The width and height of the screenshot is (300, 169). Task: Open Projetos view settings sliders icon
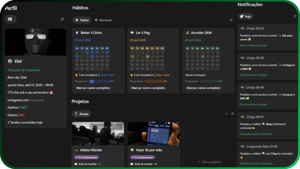(233, 114)
